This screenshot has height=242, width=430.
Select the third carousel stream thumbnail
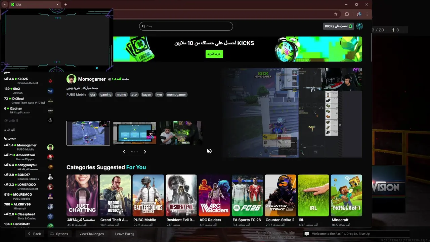pos(181,133)
